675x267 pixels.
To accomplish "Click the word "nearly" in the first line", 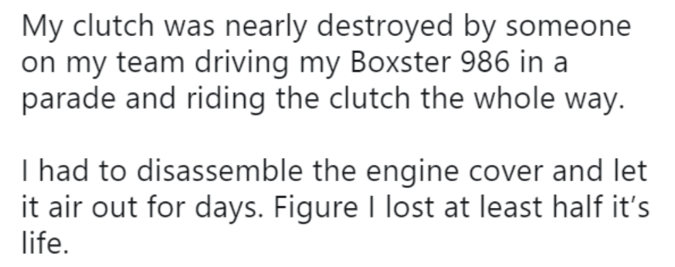I will 266,27.
